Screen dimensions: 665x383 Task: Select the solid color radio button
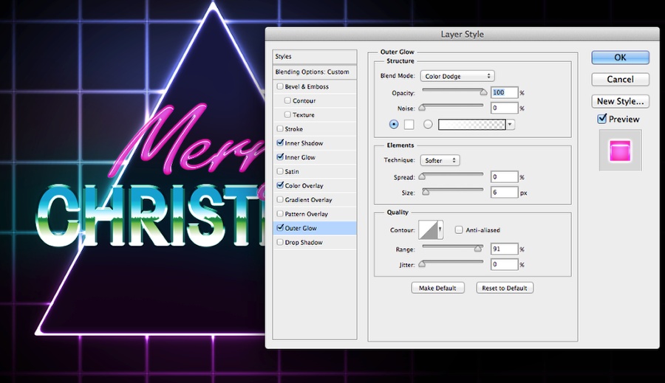[394, 124]
